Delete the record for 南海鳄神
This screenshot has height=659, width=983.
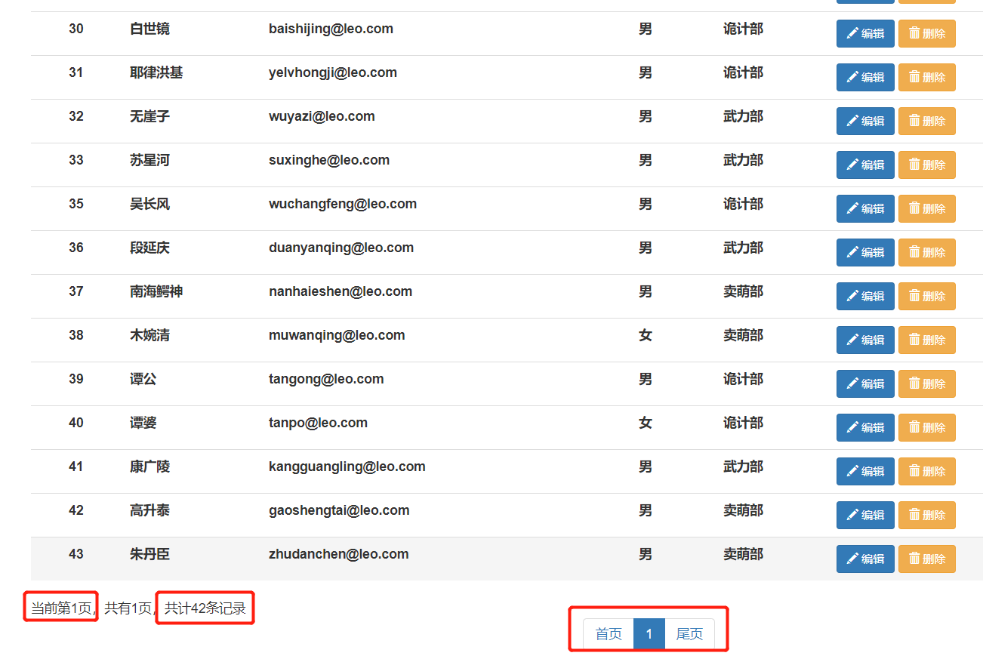tap(927, 296)
